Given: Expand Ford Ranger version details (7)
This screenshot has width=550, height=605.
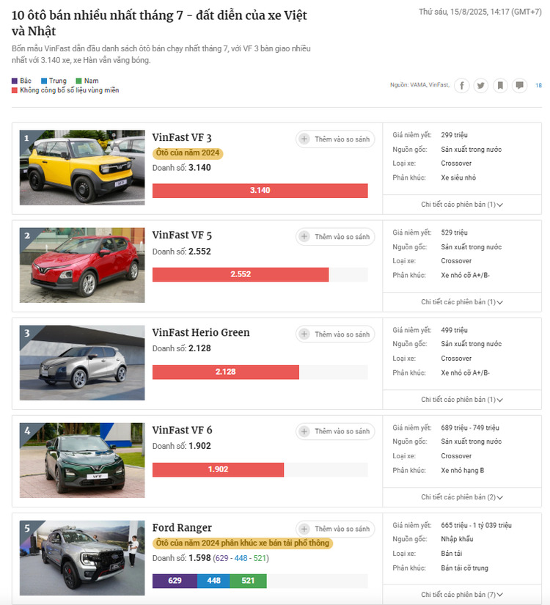Looking at the screenshot, I should (x=461, y=595).
